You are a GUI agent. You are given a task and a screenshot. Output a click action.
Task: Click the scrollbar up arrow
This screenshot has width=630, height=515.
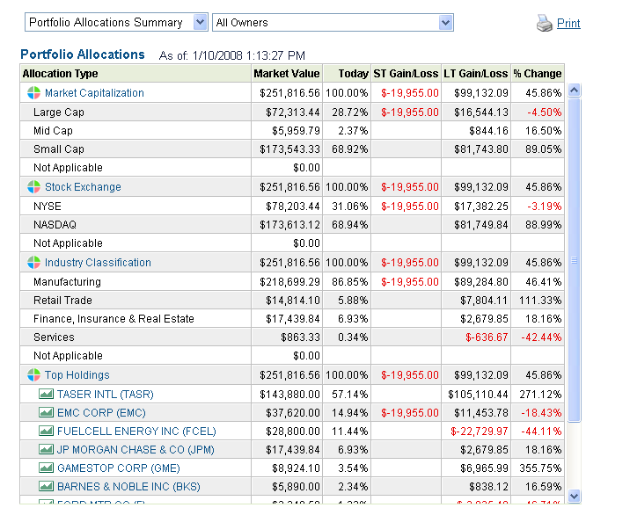pos(575,90)
